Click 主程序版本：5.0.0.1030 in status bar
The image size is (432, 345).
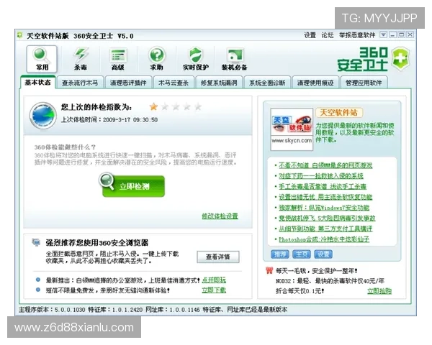[52, 310]
